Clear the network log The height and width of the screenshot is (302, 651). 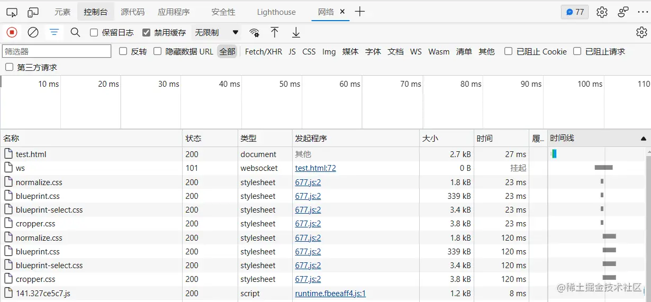click(x=33, y=32)
